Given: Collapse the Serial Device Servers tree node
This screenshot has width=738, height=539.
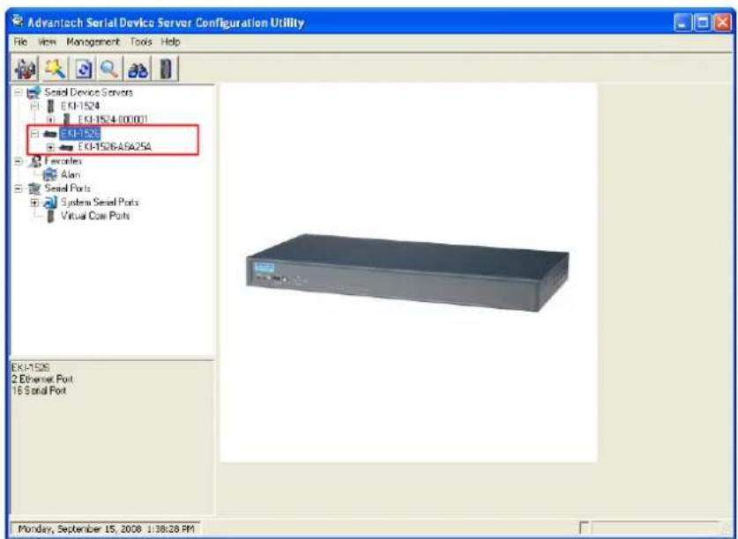Looking at the screenshot, I should [x=18, y=92].
